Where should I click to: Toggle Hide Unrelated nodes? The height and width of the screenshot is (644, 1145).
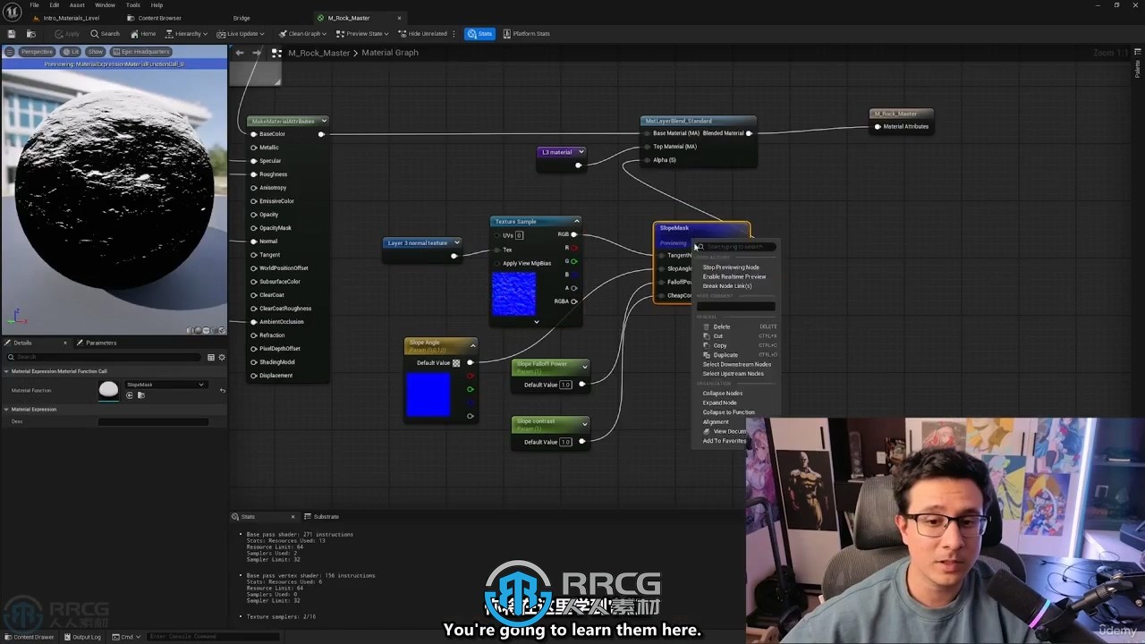coord(423,34)
